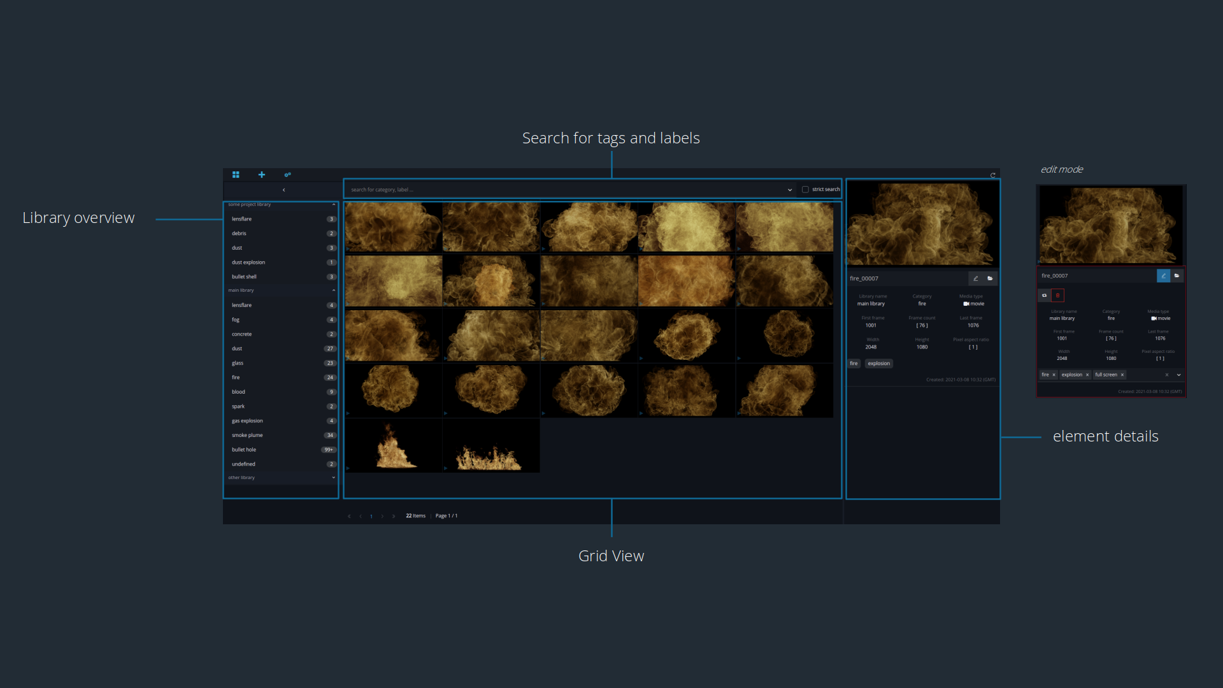Open the tags dropdown arrow in edit mode

point(1178,375)
